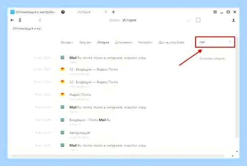Reload the page with the refresh icon
Screen dimensions: 247x166
(x=40, y=20)
